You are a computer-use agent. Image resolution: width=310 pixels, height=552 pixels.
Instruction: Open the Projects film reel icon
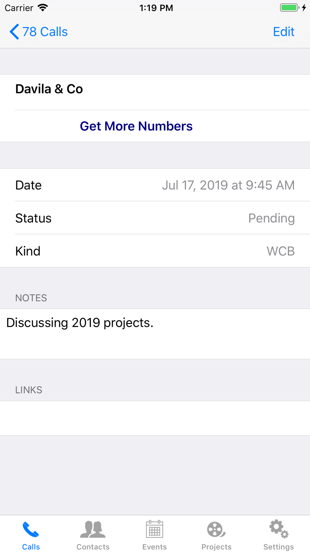pos(216,529)
